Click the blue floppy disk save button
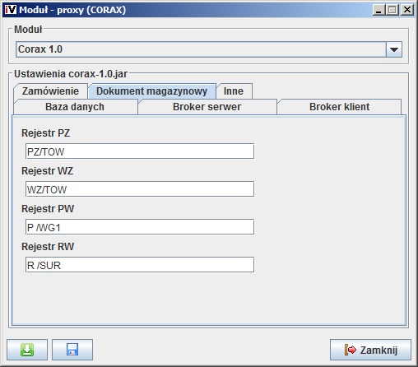 coord(72,350)
